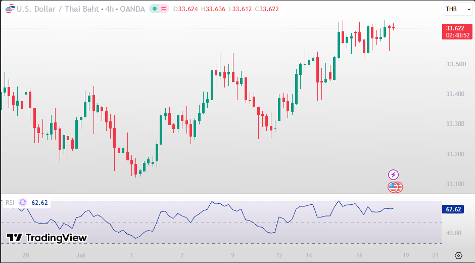Click the current price label 33.622
The height and width of the screenshot is (263, 475).
pos(455,28)
